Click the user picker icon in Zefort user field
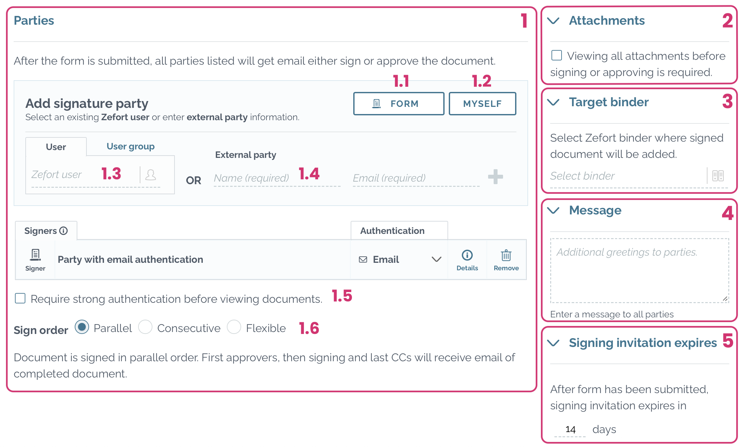739x447 pixels. tap(150, 175)
